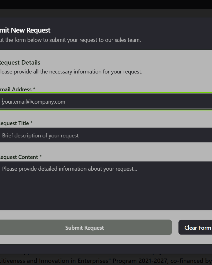The width and height of the screenshot is (212, 265).
Task: Click the asterisk beside Request Content
Action: 40,157
